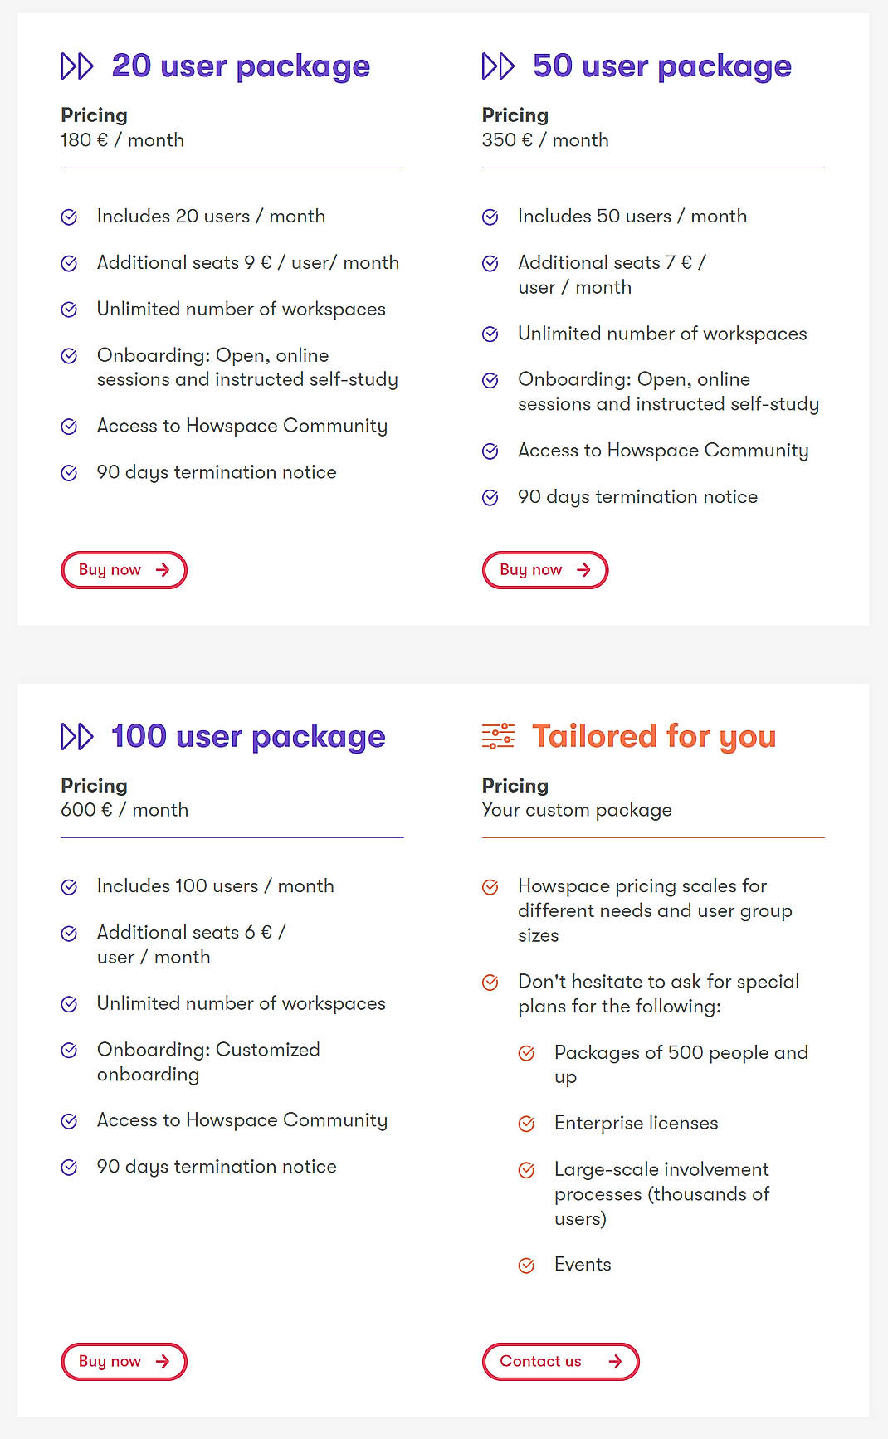
Task: Click Buy now under the 50 user package
Action: (544, 570)
